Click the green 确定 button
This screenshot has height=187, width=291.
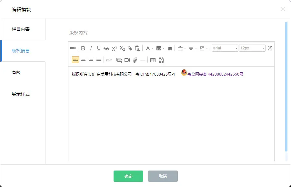coord(128,176)
